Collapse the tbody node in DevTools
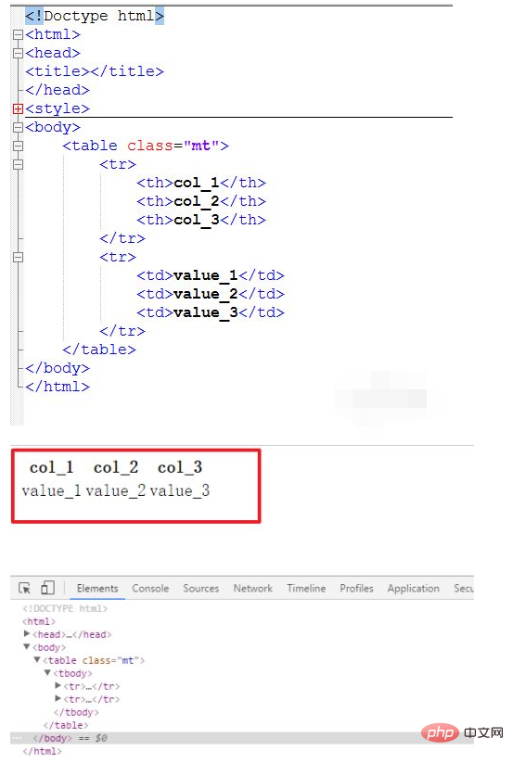This screenshot has width=513, height=763. click(47, 673)
